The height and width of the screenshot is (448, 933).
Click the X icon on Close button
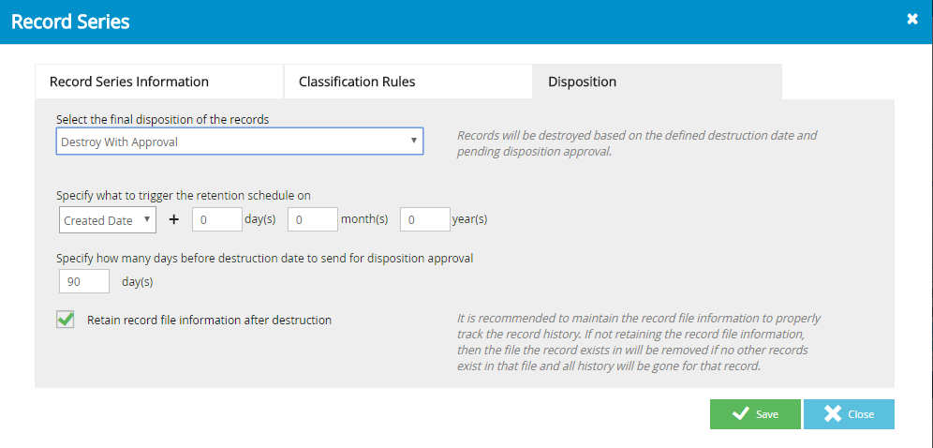[x=833, y=414]
